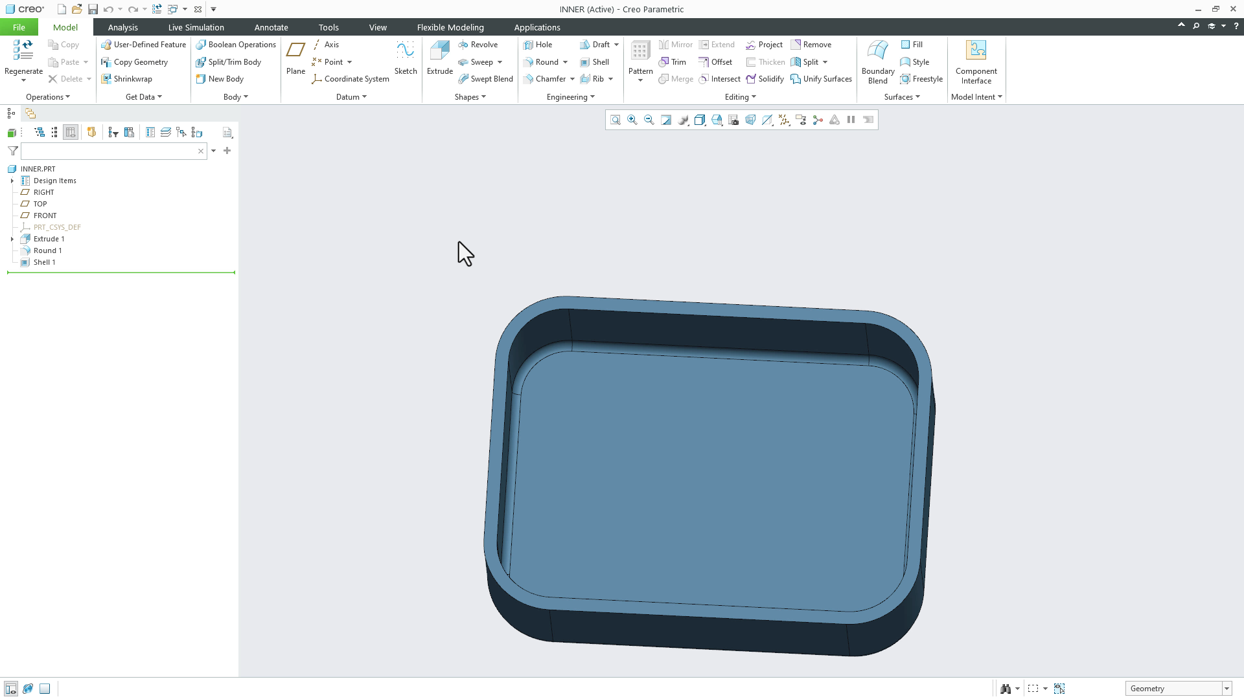The height and width of the screenshot is (699, 1244).
Task: Expand the Extrude 1 tree node
Action: [x=12, y=239]
